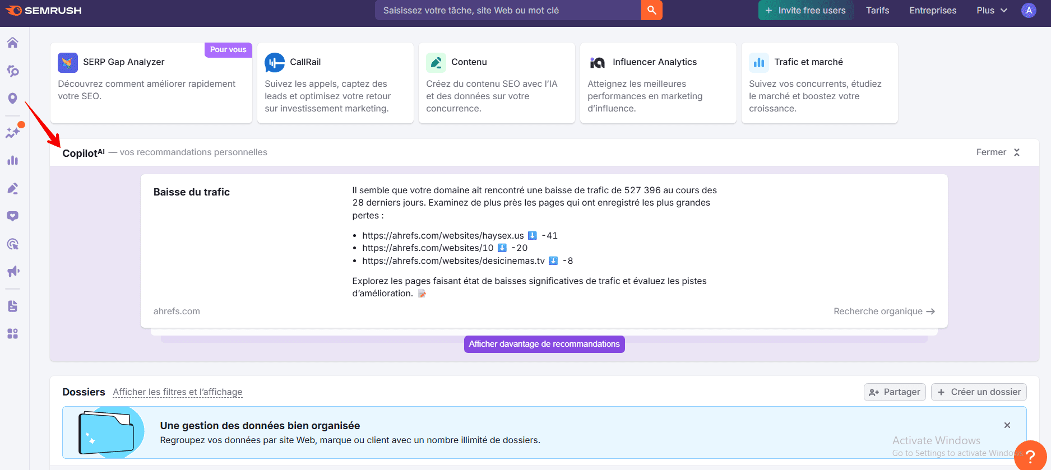The height and width of the screenshot is (470, 1051).
Task: Click the Influencer Analytics app icon
Action: tap(598, 62)
